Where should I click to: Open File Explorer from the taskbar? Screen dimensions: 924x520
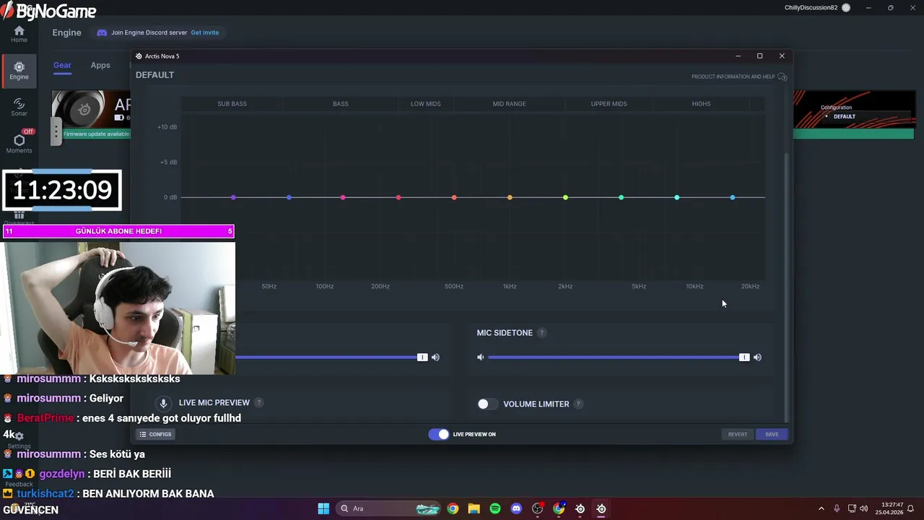click(x=474, y=508)
